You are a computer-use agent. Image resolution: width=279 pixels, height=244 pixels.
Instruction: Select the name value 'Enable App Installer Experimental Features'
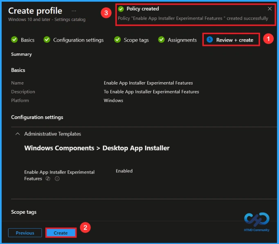(x=148, y=83)
